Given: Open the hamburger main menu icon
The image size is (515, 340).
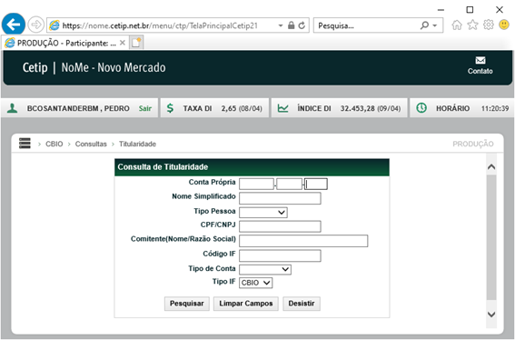Looking at the screenshot, I should [x=25, y=144].
